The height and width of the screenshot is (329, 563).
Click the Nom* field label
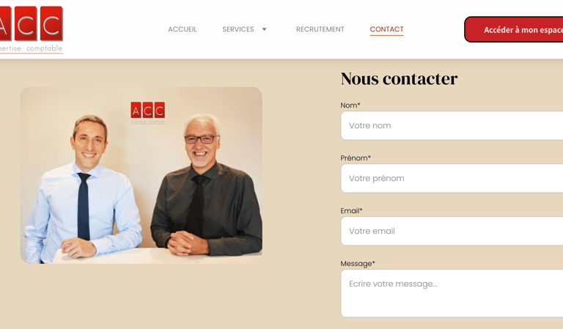coord(350,105)
